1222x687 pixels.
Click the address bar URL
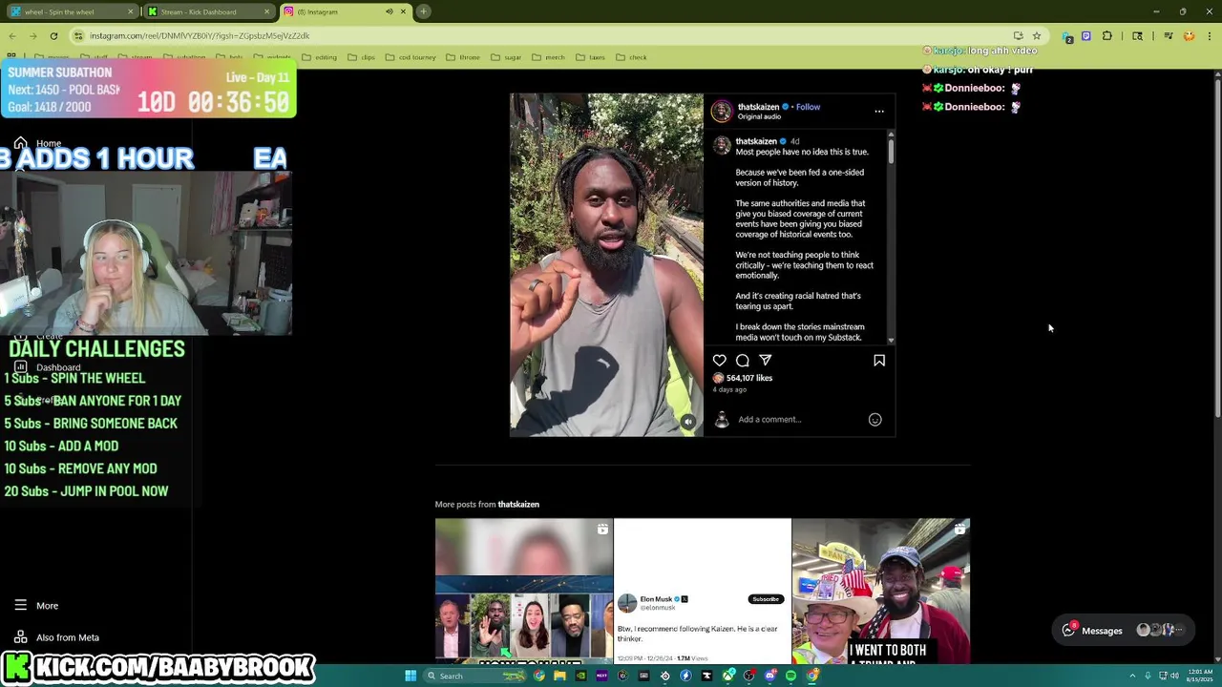click(x=200, y=35)
